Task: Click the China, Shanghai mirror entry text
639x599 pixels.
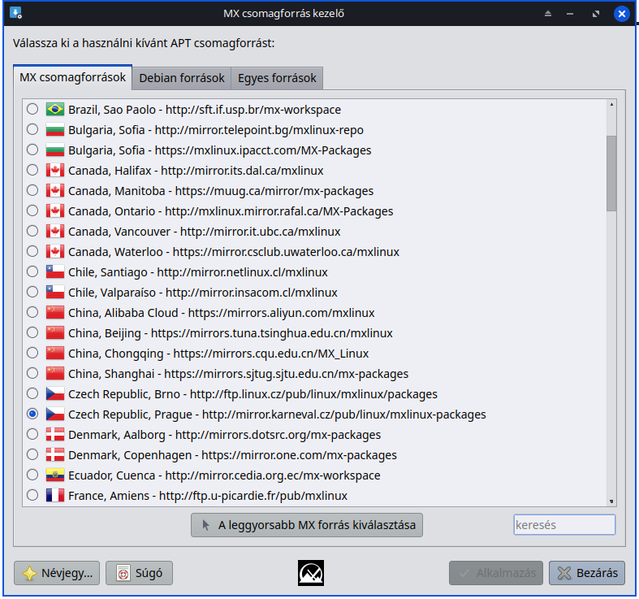Action: pos(239,373)
